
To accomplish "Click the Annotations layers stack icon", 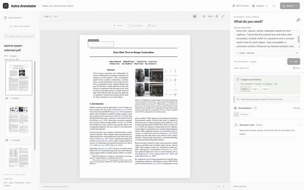I will coord(235,108).
